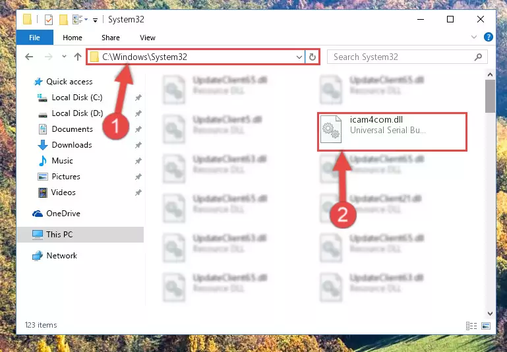Screen dimensions: 507x352
Task: Go forward with the forward arrow
Action: [49, 57]
